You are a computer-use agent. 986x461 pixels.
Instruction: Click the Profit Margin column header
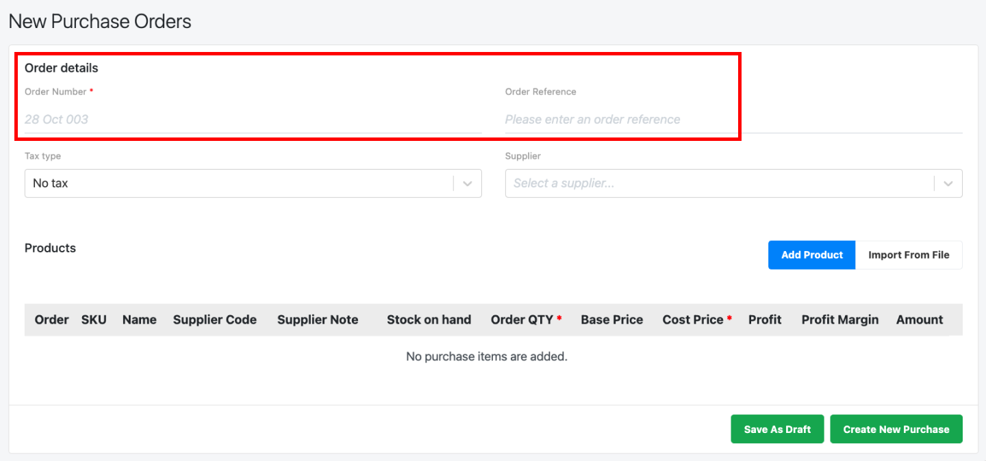click(840, 319)
